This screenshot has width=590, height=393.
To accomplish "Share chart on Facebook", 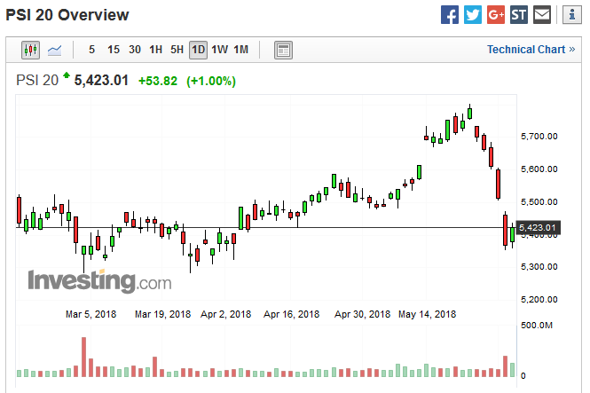I will 450,15.
